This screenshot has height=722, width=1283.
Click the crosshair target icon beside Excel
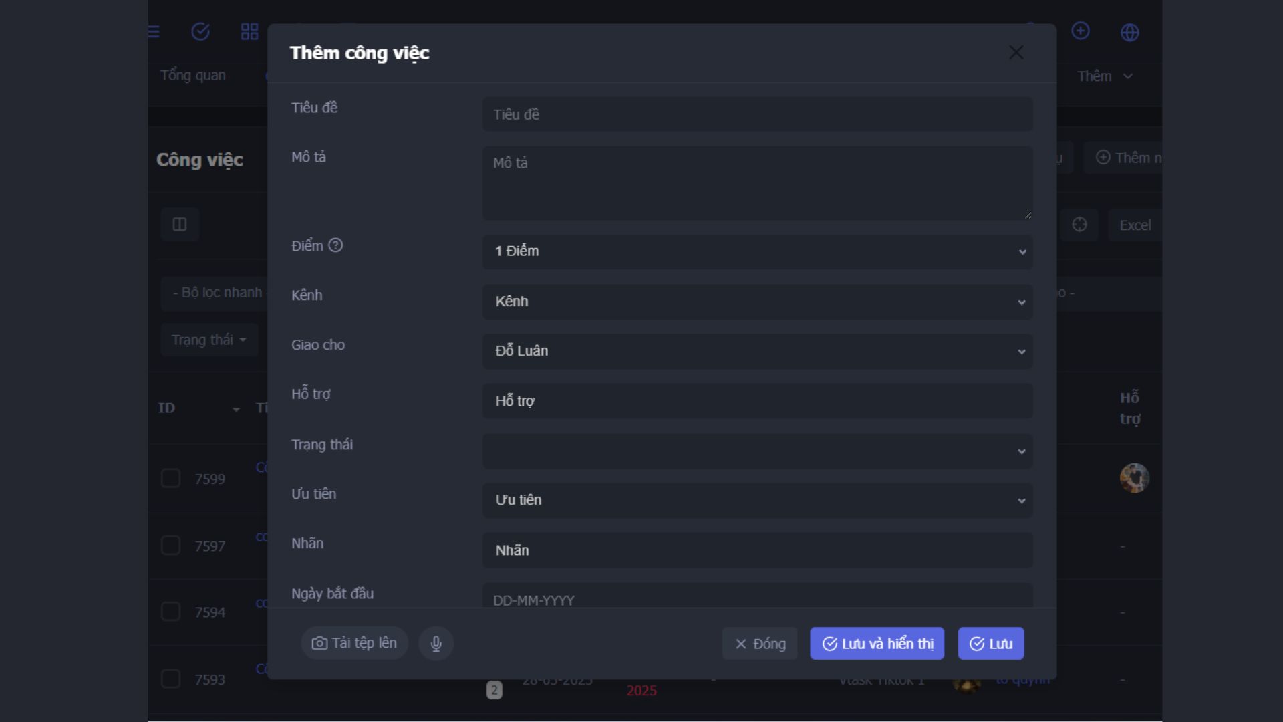1079,225
